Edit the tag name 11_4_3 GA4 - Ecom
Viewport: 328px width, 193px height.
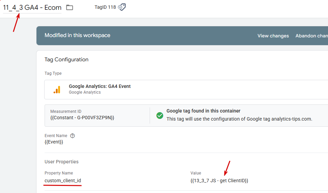click(x=32, y=7)
